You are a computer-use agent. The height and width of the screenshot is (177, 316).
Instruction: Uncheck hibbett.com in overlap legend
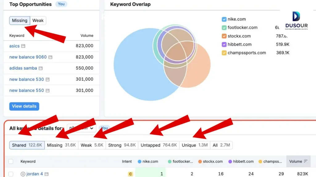224,44
